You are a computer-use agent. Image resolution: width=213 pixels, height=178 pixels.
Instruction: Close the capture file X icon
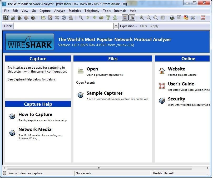click(x=57, y=18)
